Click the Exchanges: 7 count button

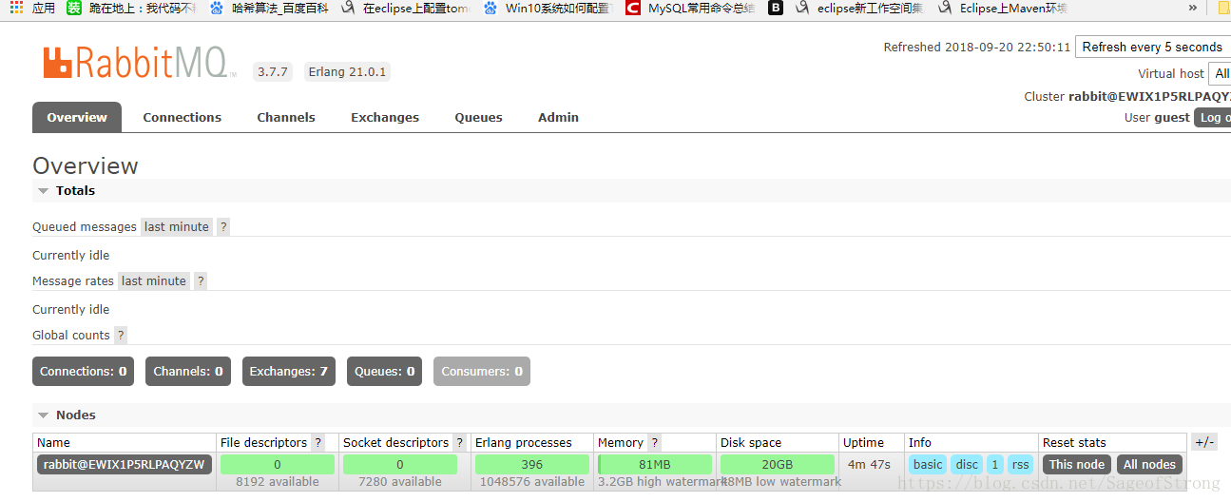[289, 371]
